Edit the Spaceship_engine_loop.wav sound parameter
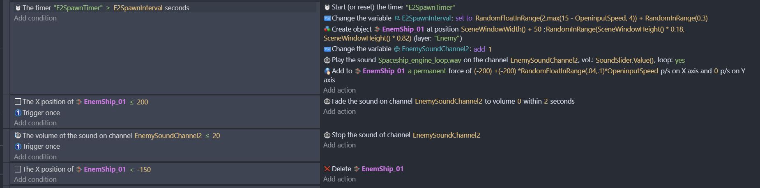The image size is (760, 188). [419, 60]
